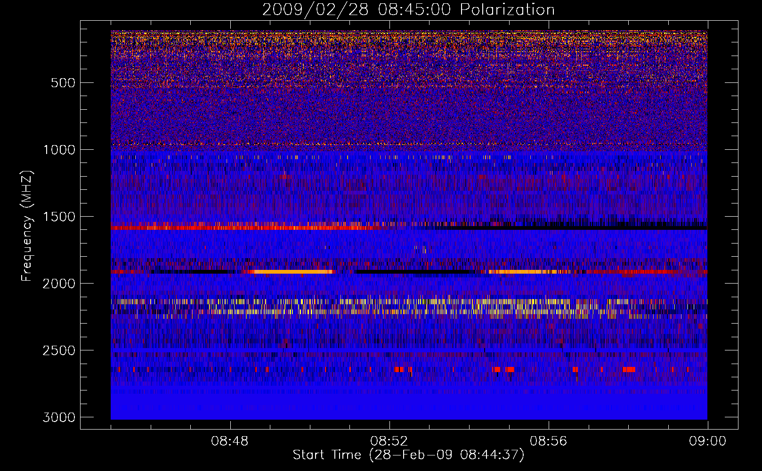Click the 08:52 time tick label
This screenshot has width=762, height=471.
[389, 442]
